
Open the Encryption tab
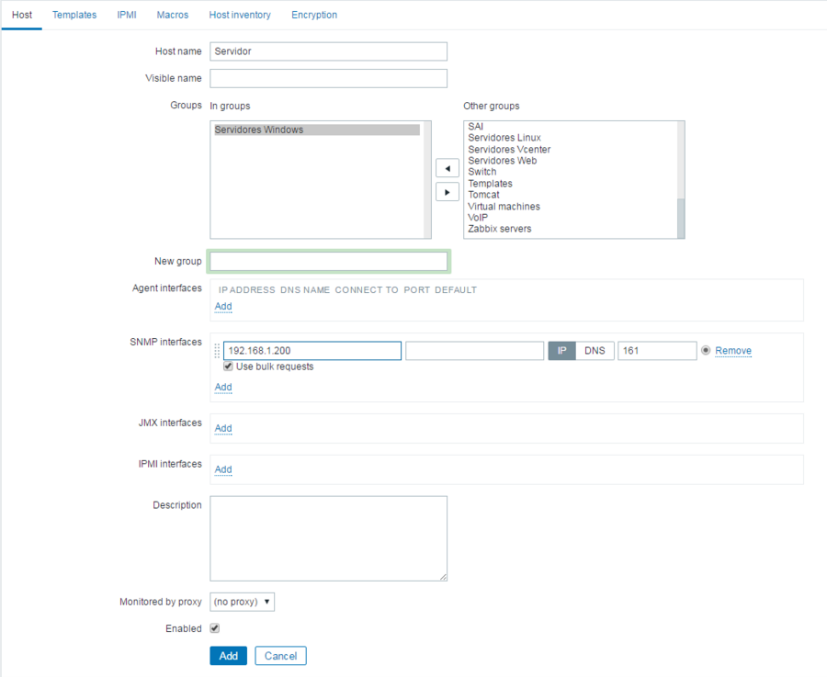[x=314, y=15]
